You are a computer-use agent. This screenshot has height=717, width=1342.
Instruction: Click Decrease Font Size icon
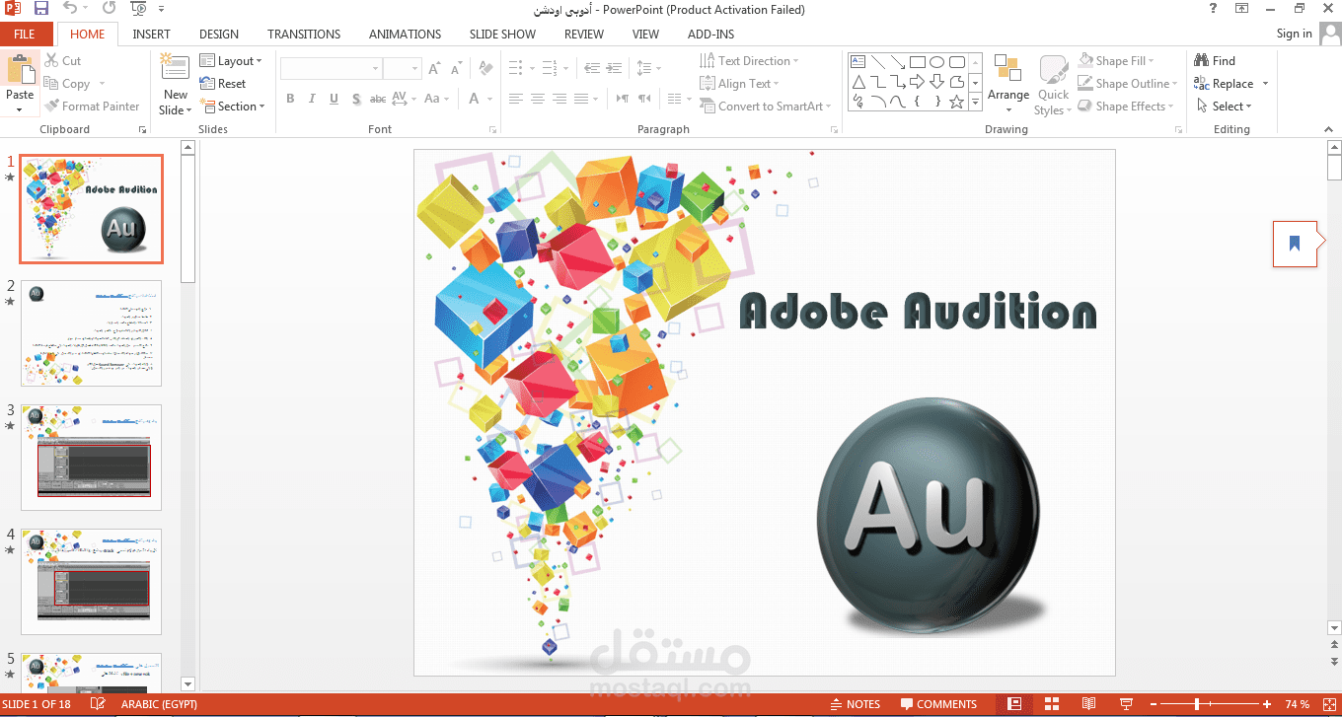coord(456,69)
